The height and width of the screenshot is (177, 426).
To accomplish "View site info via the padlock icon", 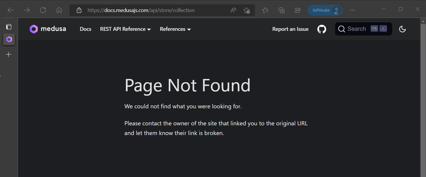I will (79, 10).
